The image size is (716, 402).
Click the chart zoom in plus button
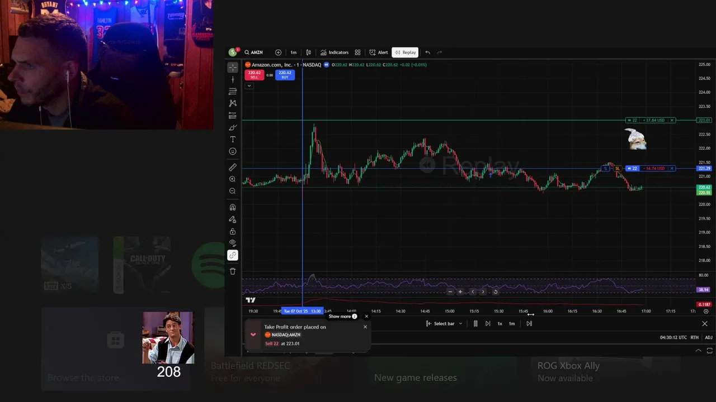[460, 291]
